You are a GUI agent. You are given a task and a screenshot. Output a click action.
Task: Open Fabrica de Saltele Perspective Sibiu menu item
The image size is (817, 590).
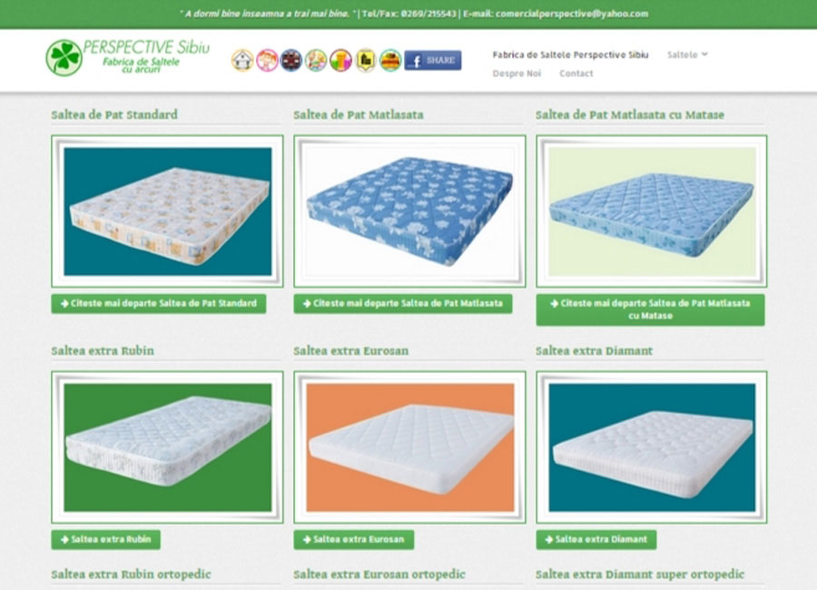coord(571,54)
